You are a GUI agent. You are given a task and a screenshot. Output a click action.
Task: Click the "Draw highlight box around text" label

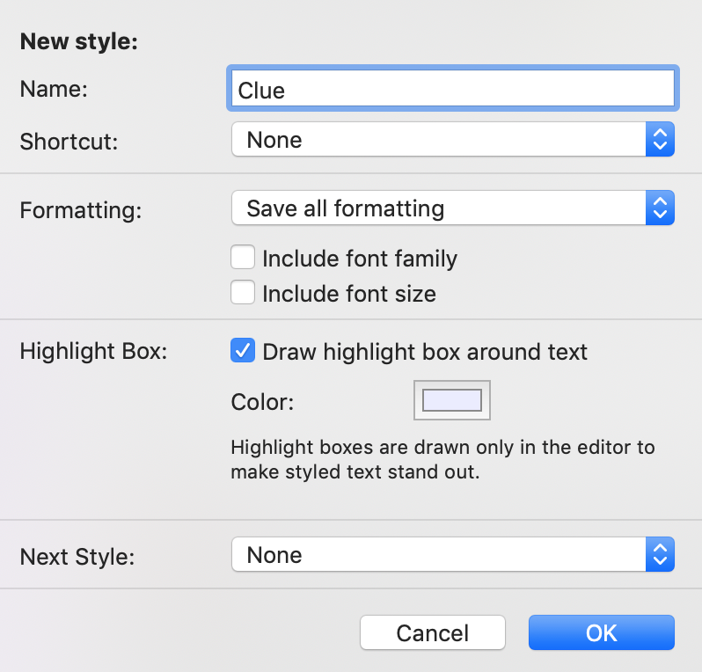coord(424,352)
